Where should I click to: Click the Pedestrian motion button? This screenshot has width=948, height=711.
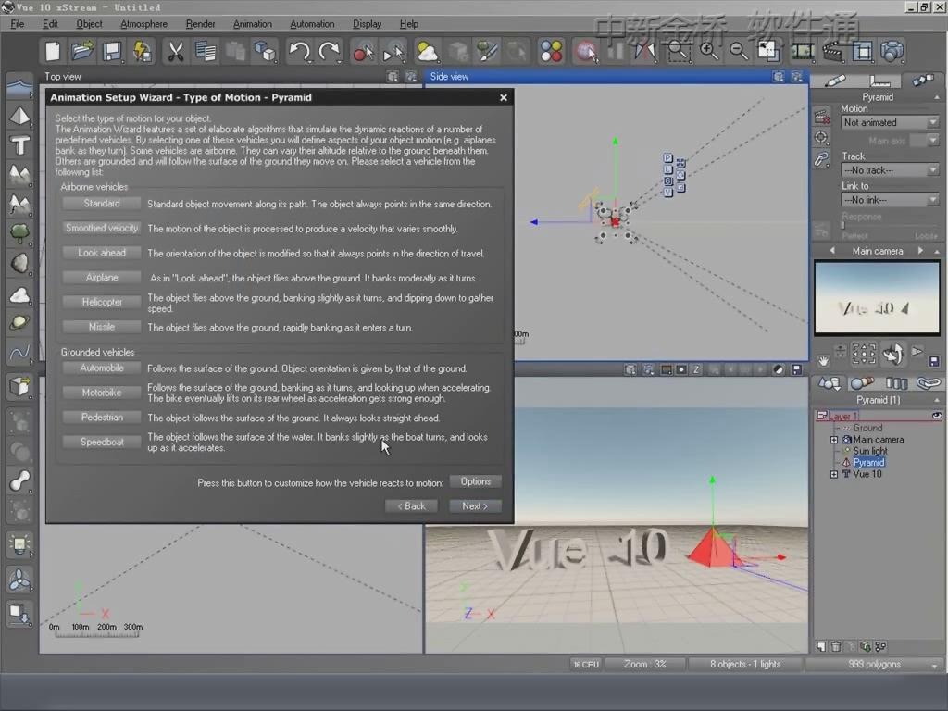(102, 418)
